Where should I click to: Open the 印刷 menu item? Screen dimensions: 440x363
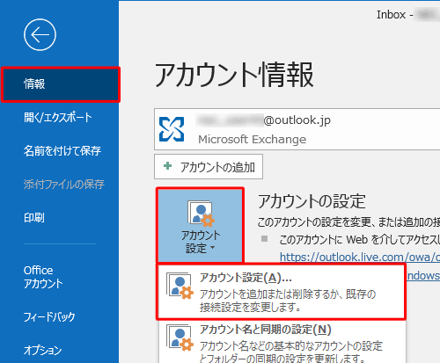point(34,218)
